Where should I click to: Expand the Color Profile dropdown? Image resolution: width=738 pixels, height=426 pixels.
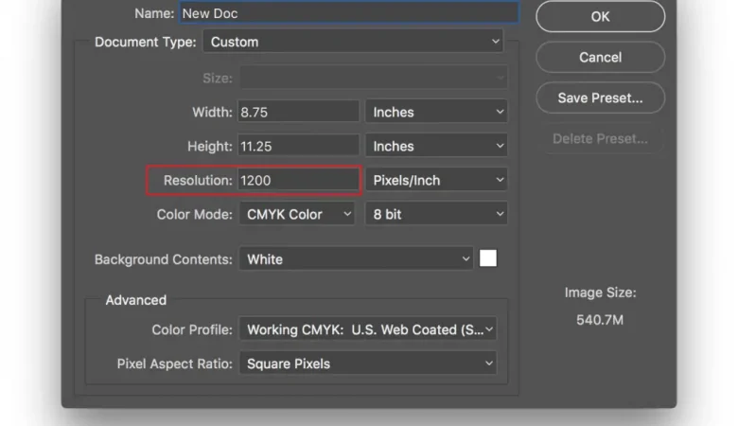tap(367, 329)
